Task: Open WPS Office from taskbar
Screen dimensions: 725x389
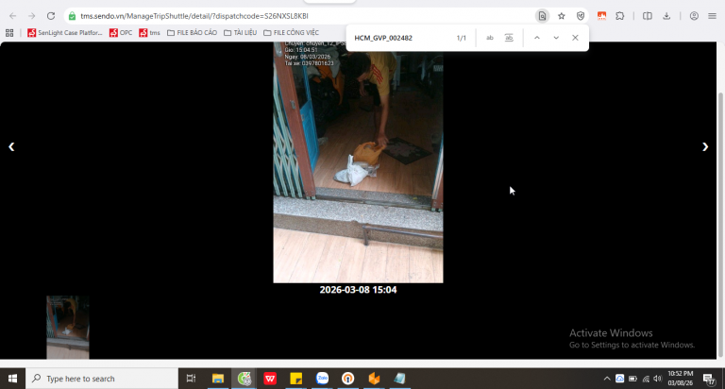Action: coord(270,379)
